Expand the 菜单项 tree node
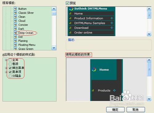The height and width of the screenshot is (113, 154). coord(6,72)
